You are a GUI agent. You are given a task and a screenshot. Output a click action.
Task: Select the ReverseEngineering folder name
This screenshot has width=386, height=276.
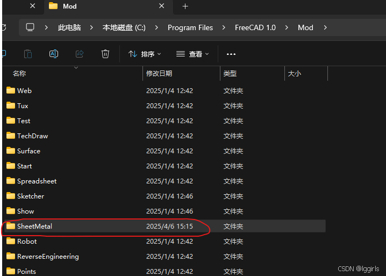(x=48, y=257)
